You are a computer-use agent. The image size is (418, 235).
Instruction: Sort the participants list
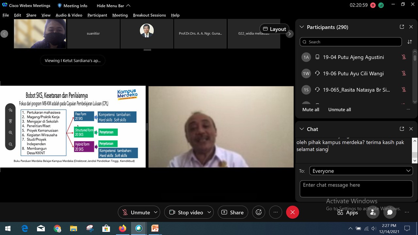coord(410,42)
